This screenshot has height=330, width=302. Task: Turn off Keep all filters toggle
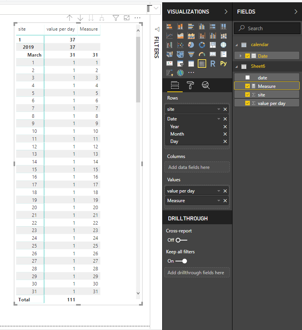click(182, 261)
